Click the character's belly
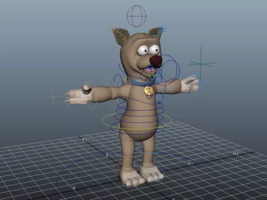The image size is (267, 200). (138, 125)
